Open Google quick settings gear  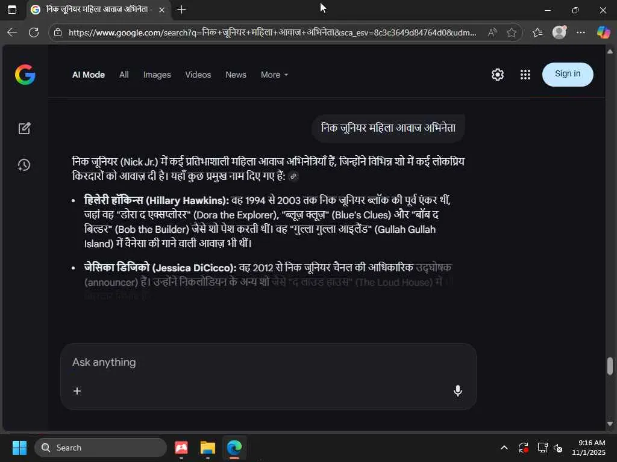[x=497, y=75]
